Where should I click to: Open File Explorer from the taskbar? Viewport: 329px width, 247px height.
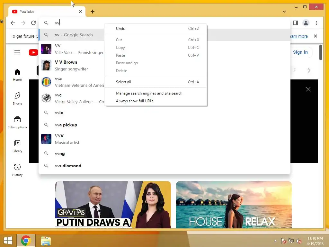[46, 241]
